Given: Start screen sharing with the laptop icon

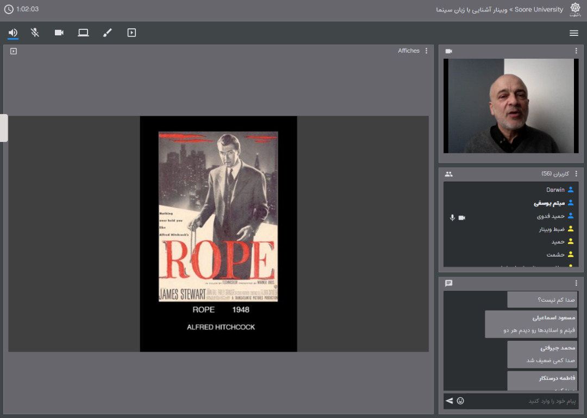Looking at the screenshot, I should click(83, 33).
